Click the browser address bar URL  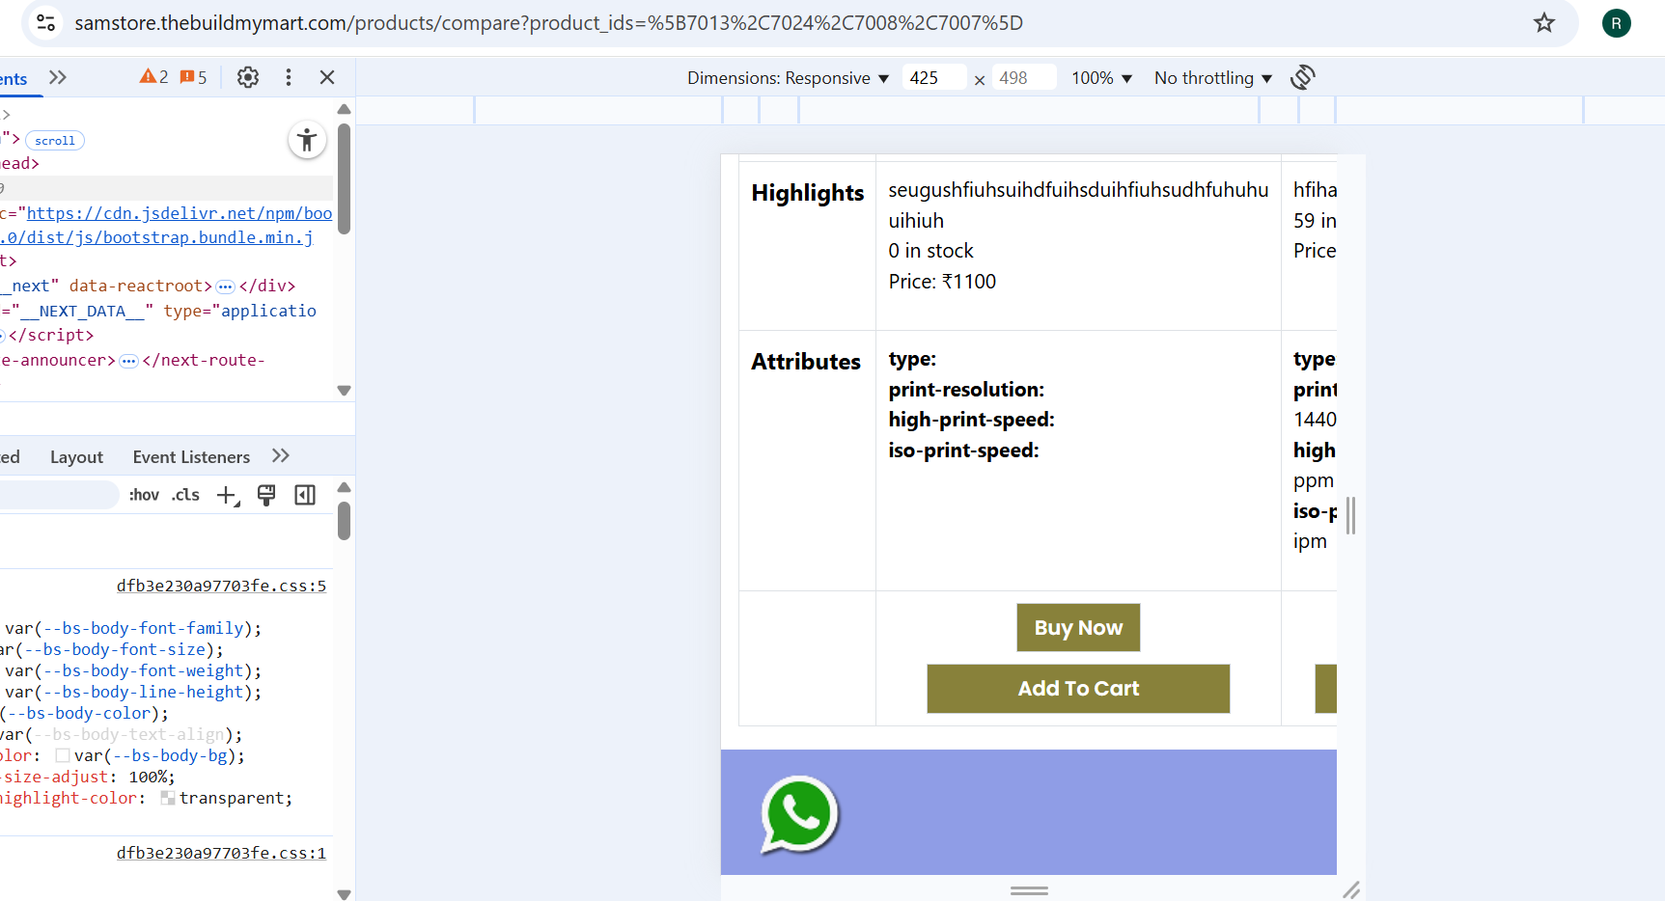[x=548, y=23]
